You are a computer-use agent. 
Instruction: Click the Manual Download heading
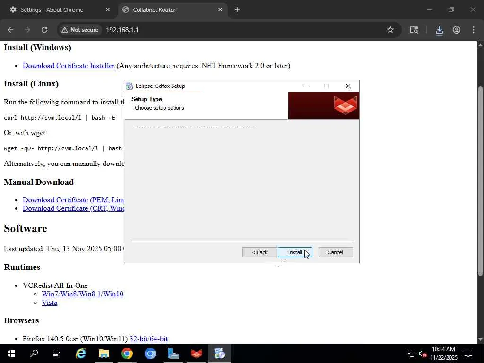(39, 182)
